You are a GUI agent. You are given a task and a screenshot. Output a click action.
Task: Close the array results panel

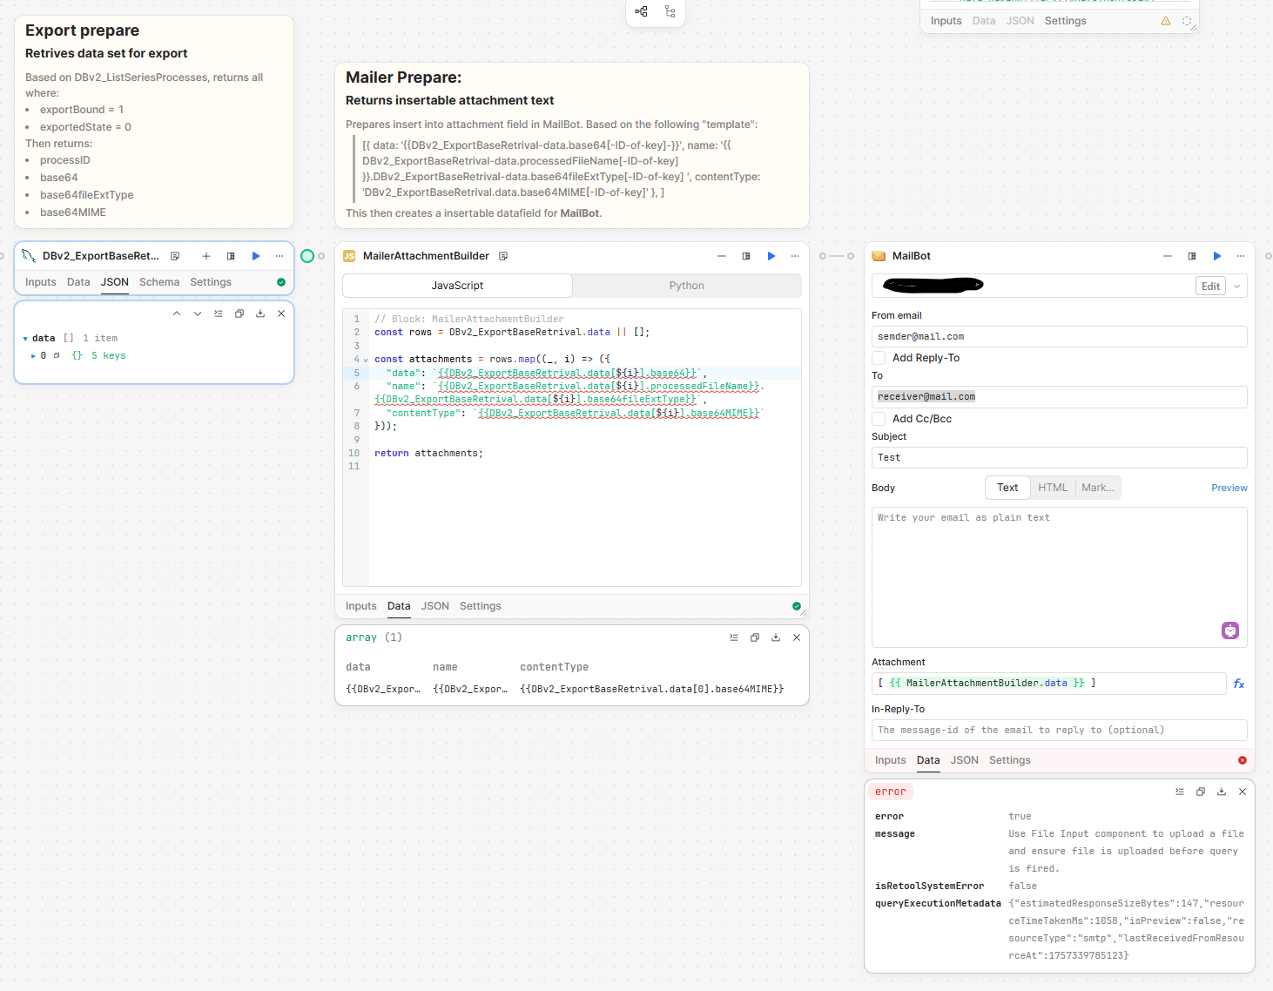[x=797, y=637]
